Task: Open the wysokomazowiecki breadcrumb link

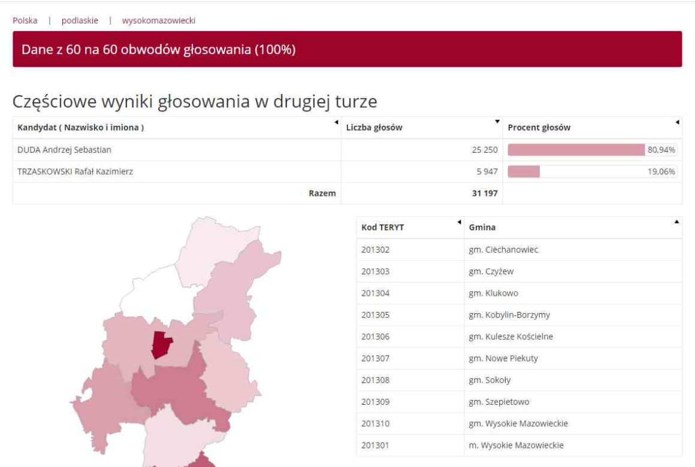Action: [x=159, y=20]
